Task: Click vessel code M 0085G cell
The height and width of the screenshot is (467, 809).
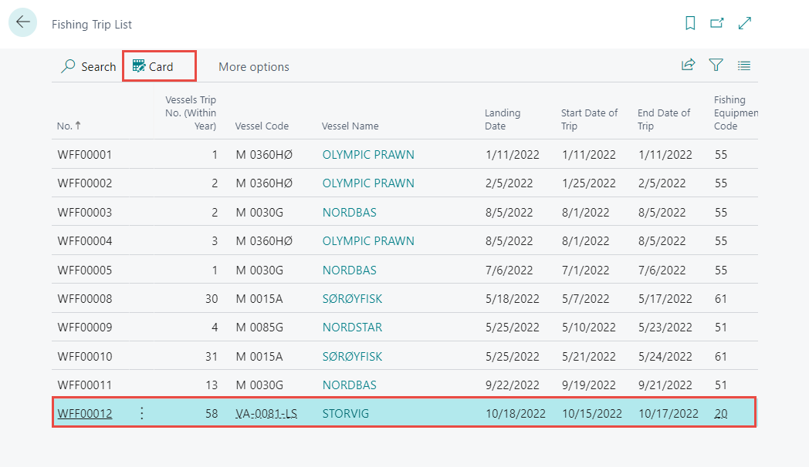Action: click(260, 328)
